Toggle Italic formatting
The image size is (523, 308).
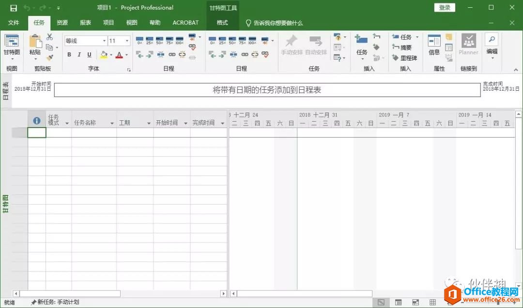coord(79,54)
